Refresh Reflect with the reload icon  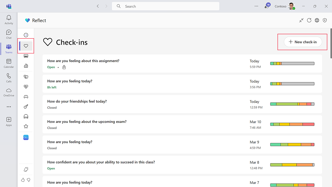[x=309, y=20]
